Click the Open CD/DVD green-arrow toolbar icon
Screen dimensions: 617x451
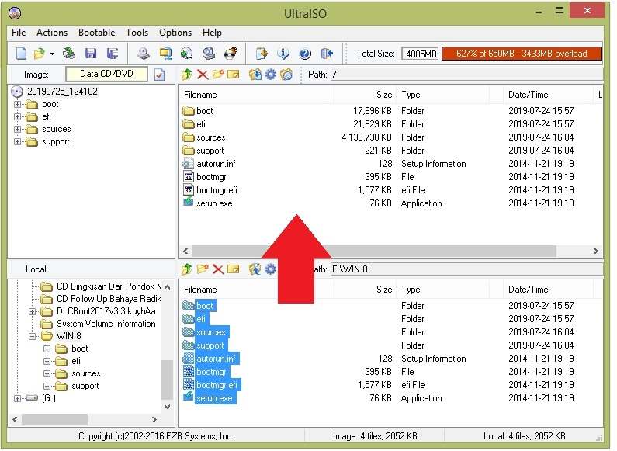pos(69,54)
